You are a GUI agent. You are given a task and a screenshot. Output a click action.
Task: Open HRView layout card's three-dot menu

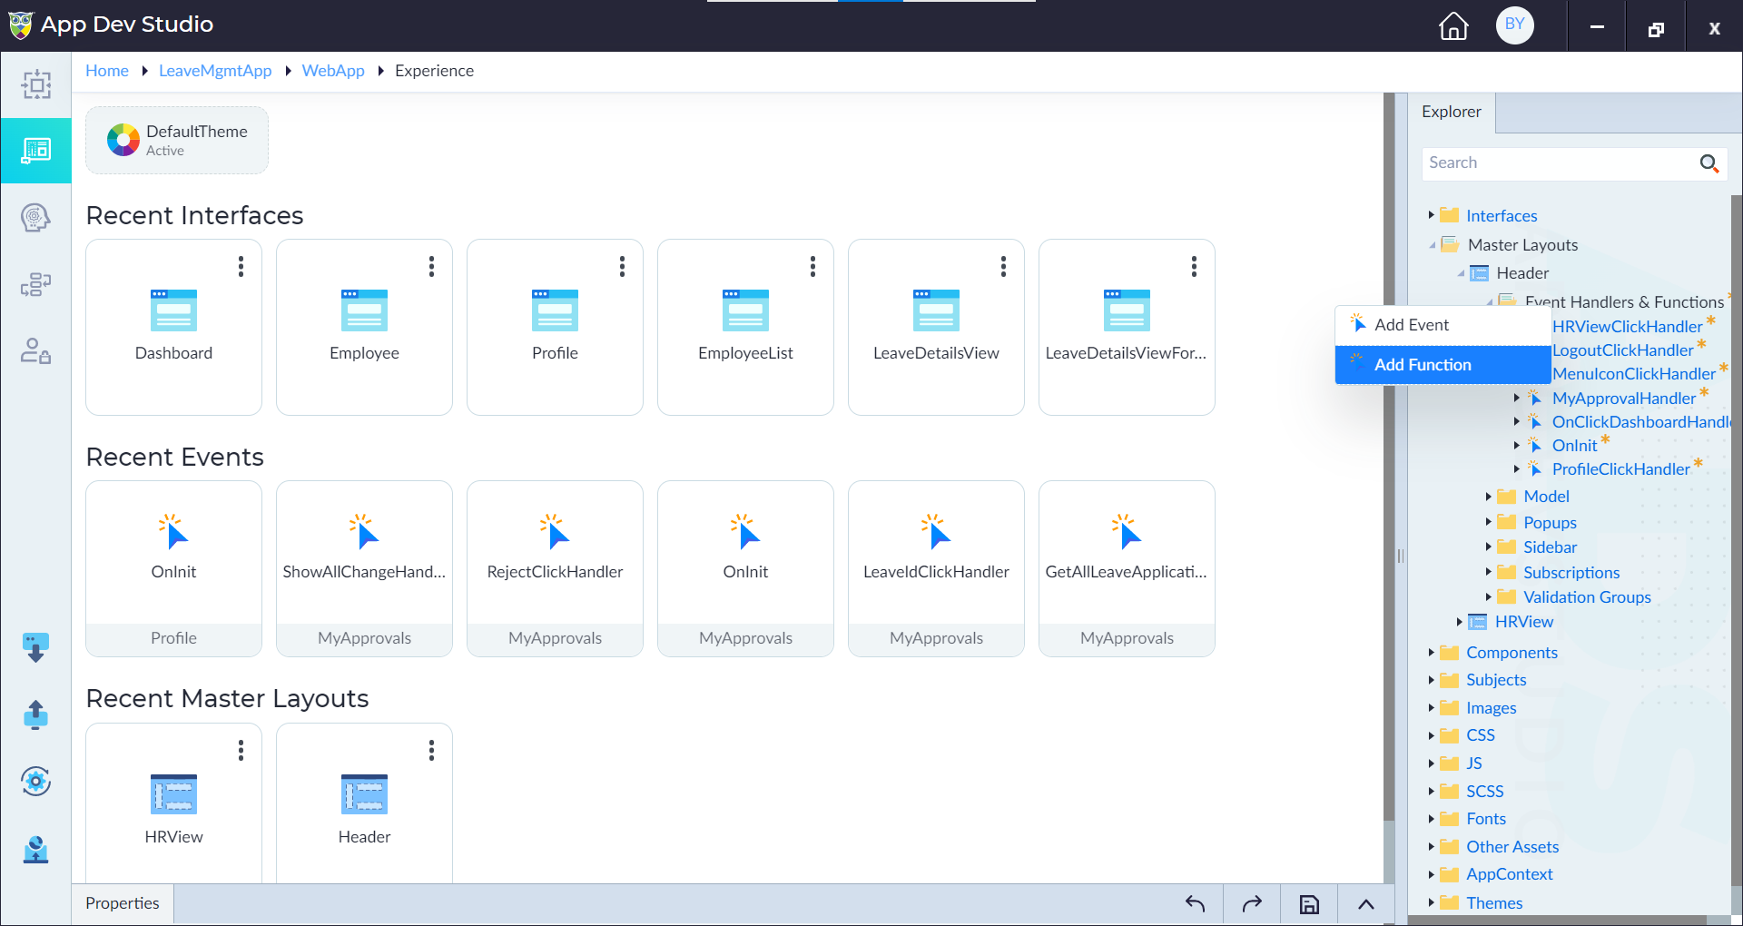[x=241, y=750]
